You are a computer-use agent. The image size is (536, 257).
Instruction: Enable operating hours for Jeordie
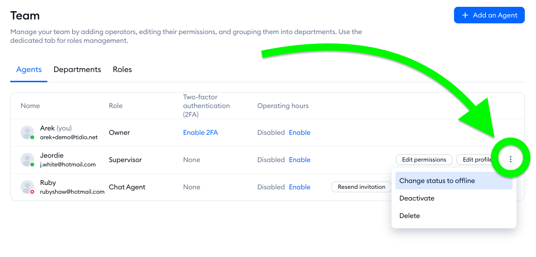(299, 160)
